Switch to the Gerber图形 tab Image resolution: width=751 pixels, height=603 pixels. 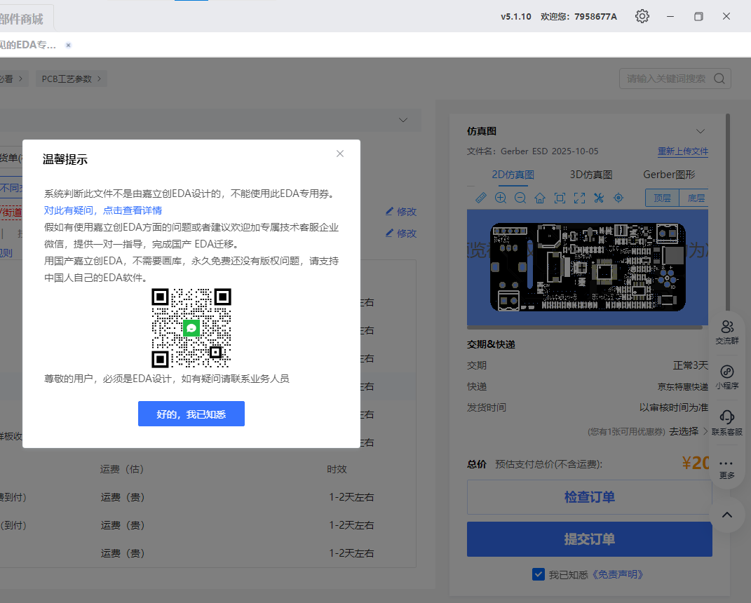click(x=668, y=175)
